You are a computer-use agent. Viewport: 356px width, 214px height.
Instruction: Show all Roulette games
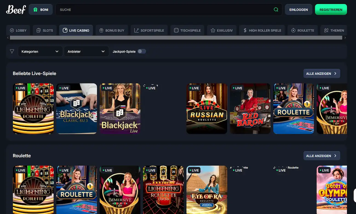(322, 156)
